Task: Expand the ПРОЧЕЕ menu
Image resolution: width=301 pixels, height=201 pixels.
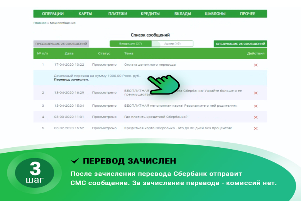Action: (x=247, y=14)
